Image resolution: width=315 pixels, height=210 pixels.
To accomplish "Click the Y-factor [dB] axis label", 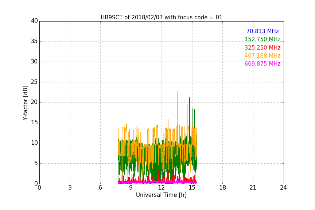I will (x=25, y=103).
